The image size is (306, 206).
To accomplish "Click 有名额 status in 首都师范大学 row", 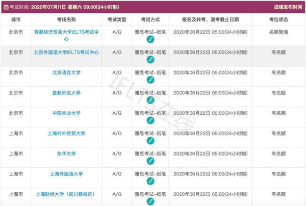I will coord(278,93).
